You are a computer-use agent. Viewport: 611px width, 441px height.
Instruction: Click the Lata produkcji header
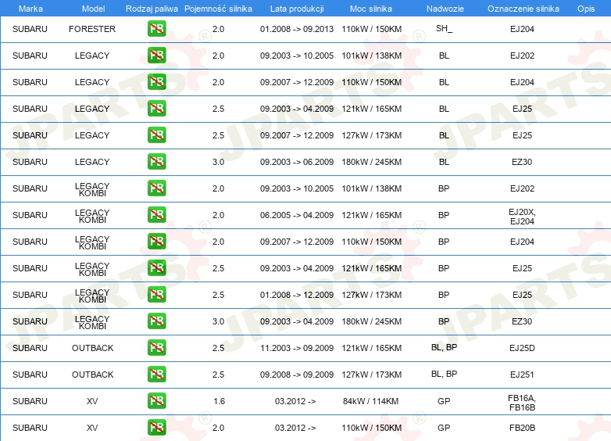click(x=297, y=9)
